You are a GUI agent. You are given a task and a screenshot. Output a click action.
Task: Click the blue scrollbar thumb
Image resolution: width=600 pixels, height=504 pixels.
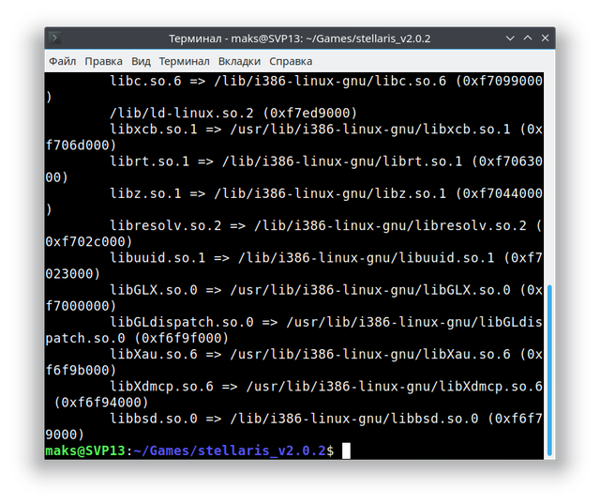549,370
